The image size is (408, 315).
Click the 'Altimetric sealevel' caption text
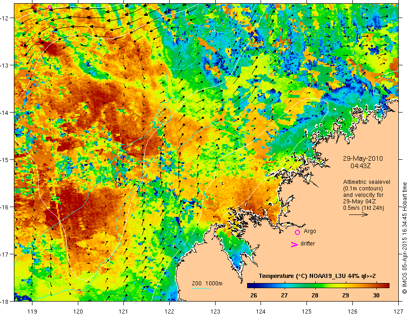[x=367, y=182]
